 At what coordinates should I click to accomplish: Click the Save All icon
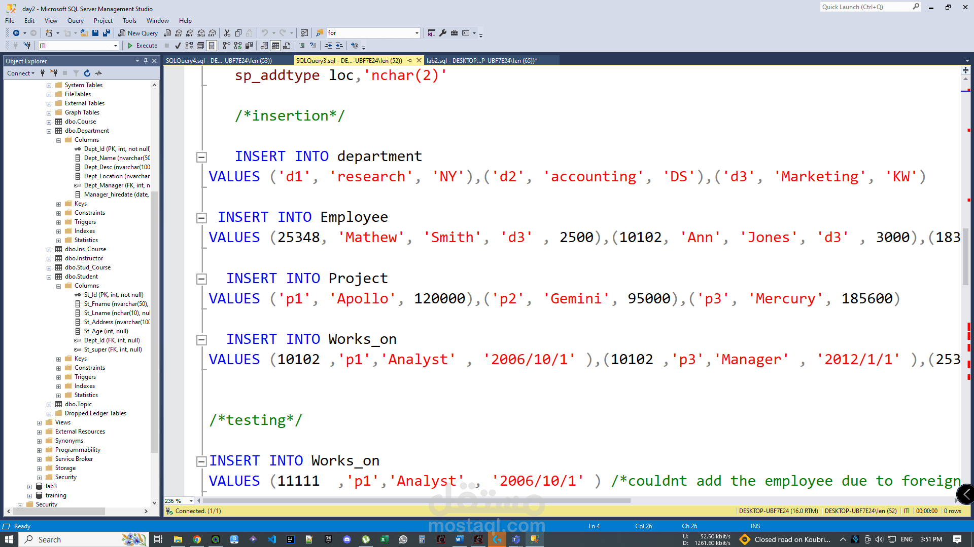click(107, 33)
